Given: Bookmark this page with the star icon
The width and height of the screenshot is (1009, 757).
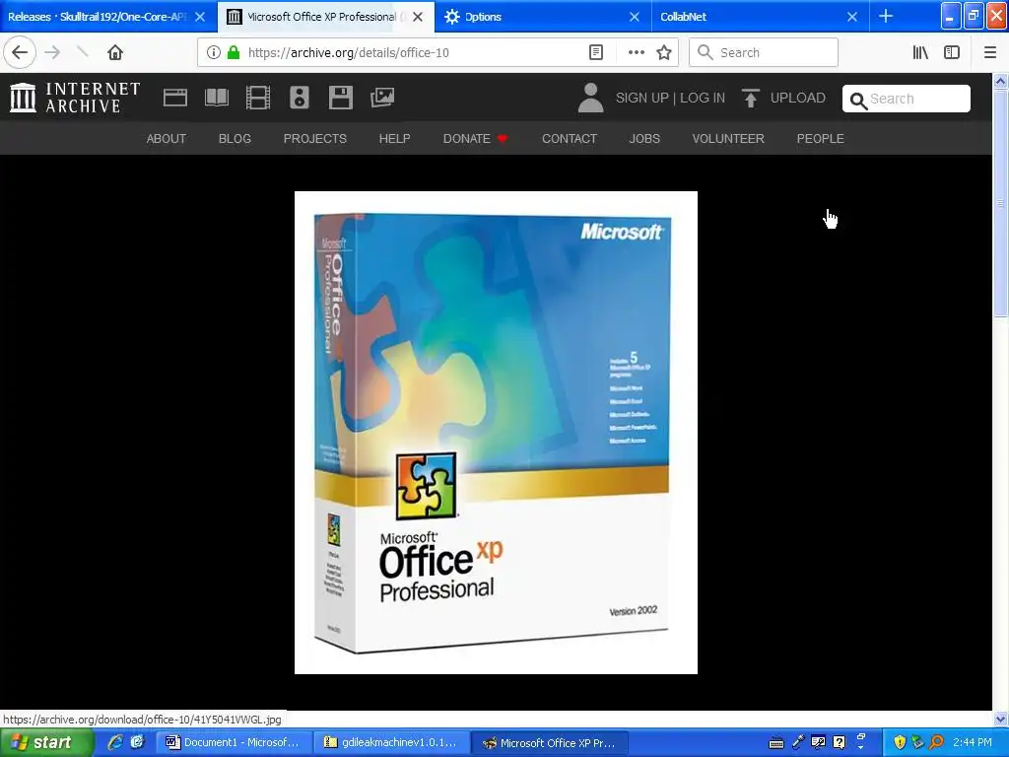Looking at the screenshot, I should click(664, 52).
